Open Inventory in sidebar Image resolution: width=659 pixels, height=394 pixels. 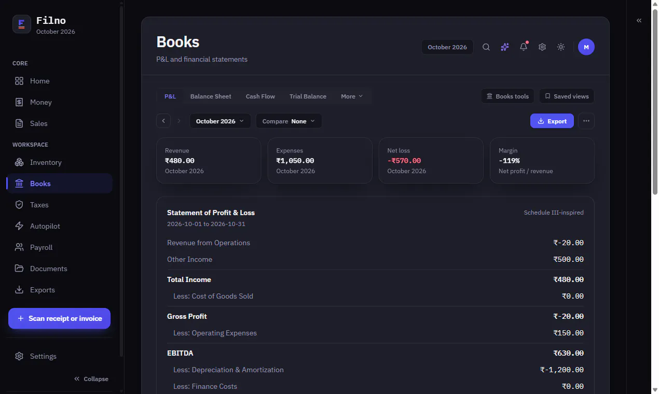pos(59,162)
